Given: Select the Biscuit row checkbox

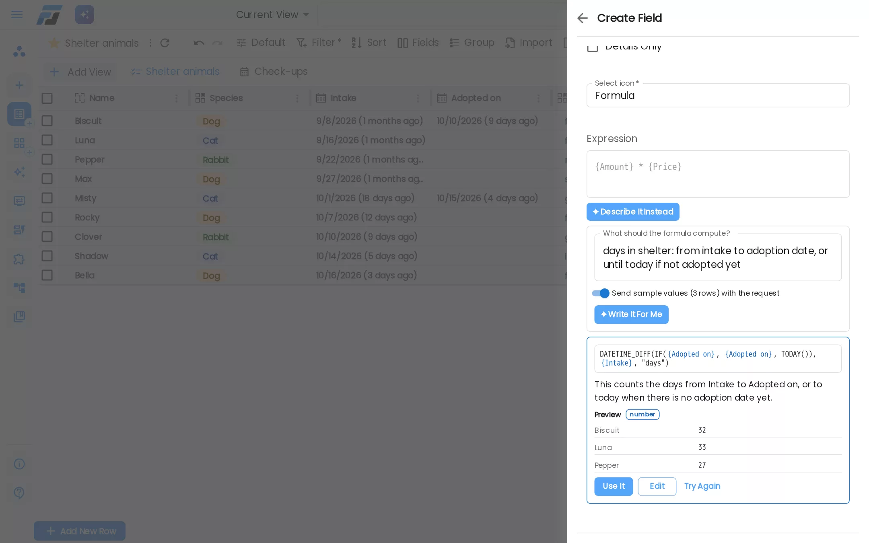Looking at the screenshot, I should click(47, 121).
